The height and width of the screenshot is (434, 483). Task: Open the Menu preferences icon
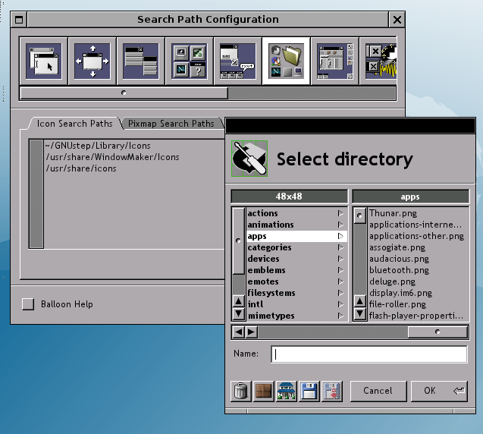point(140,61)
